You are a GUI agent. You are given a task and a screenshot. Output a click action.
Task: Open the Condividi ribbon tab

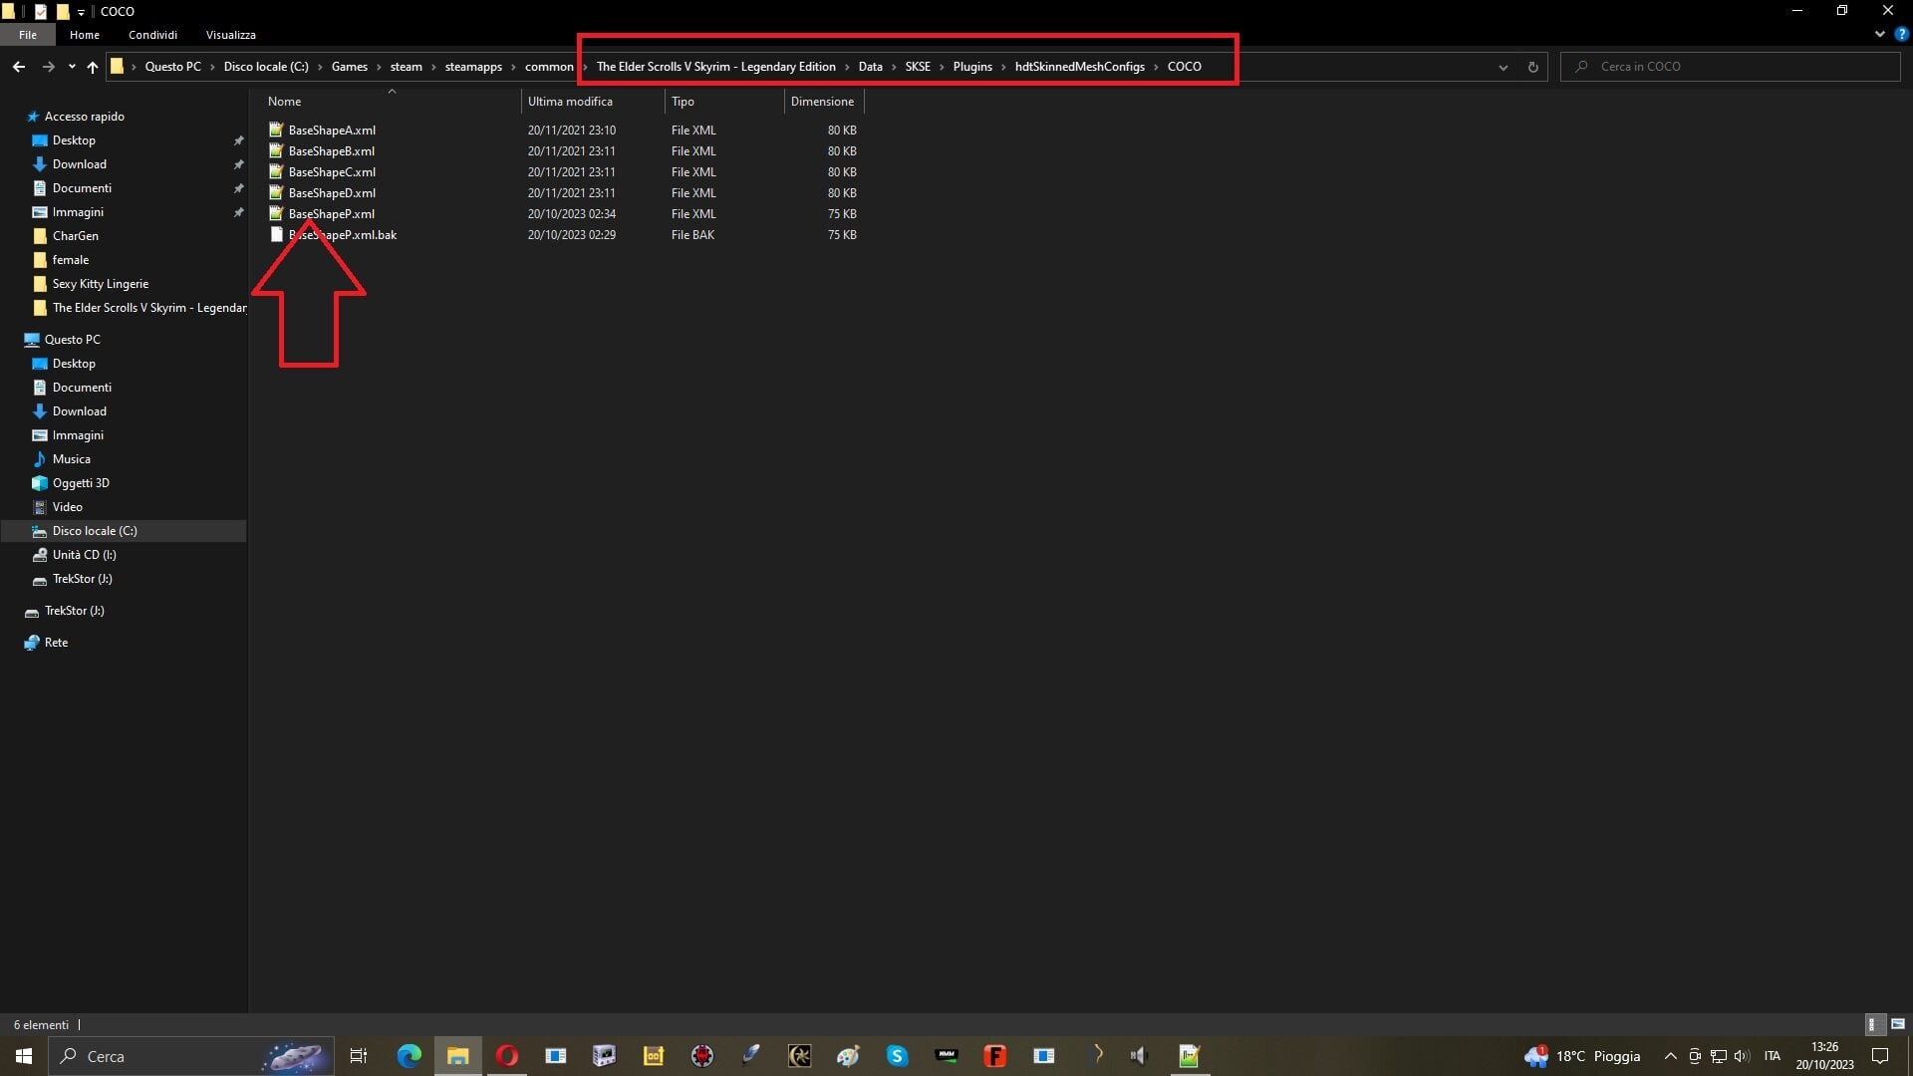[x=152, y=35]
